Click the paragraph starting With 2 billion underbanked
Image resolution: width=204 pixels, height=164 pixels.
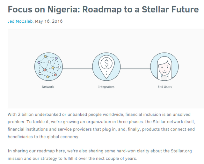(101, 126)
